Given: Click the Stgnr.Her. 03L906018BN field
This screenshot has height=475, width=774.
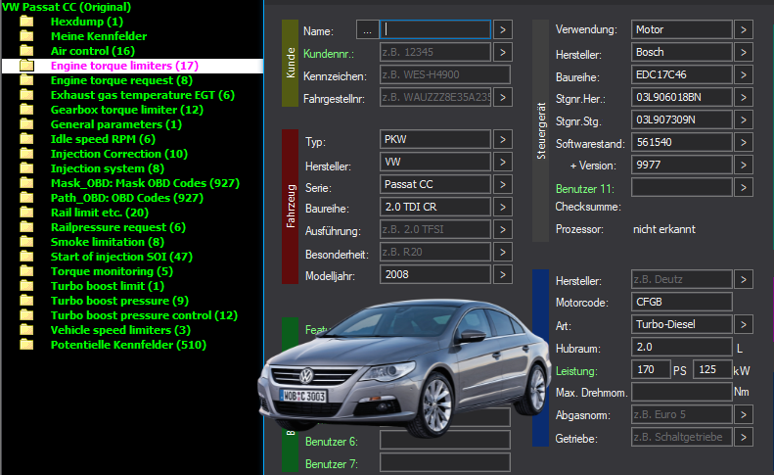Looking at the screenshot, I should click(682, 97).
